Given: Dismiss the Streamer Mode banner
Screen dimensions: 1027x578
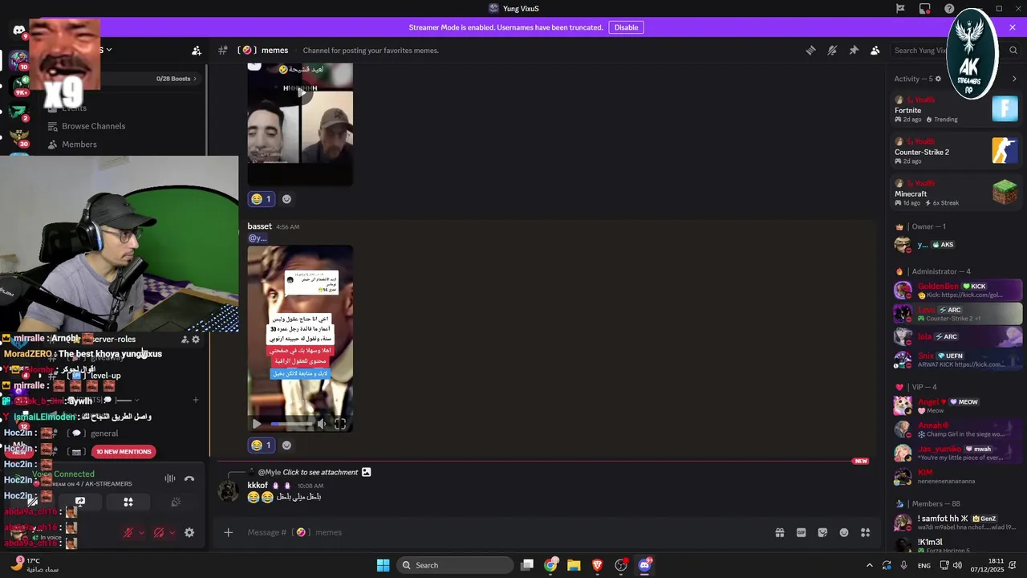Looking at the screenshot, I should [x=1013, y=27].
